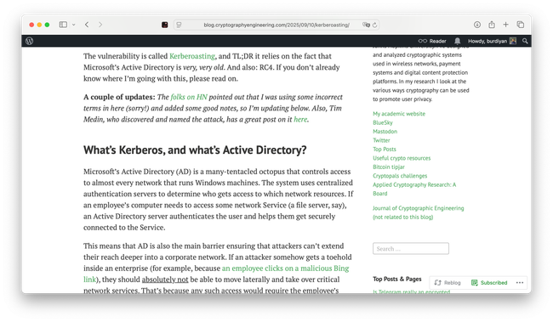Open the Share menu
The image size is (553, 322).
click(492, 25)
